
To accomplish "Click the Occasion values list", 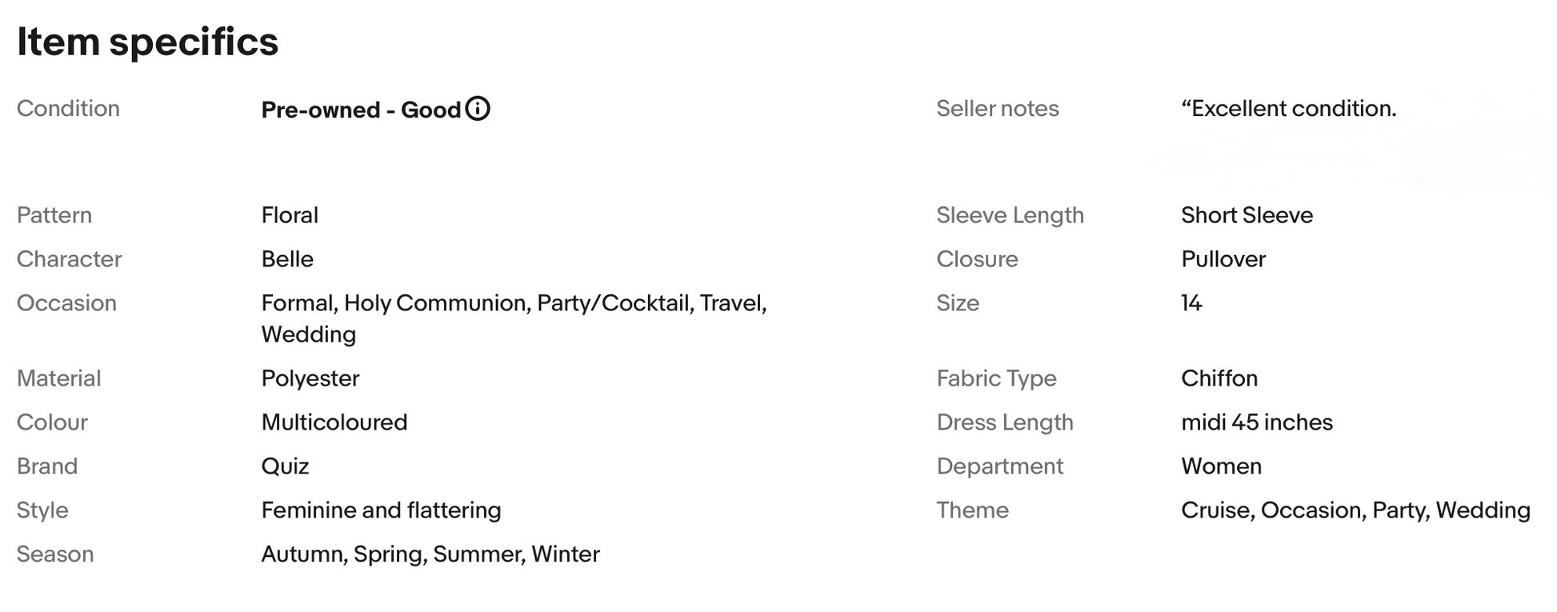I will coord(514,318).
